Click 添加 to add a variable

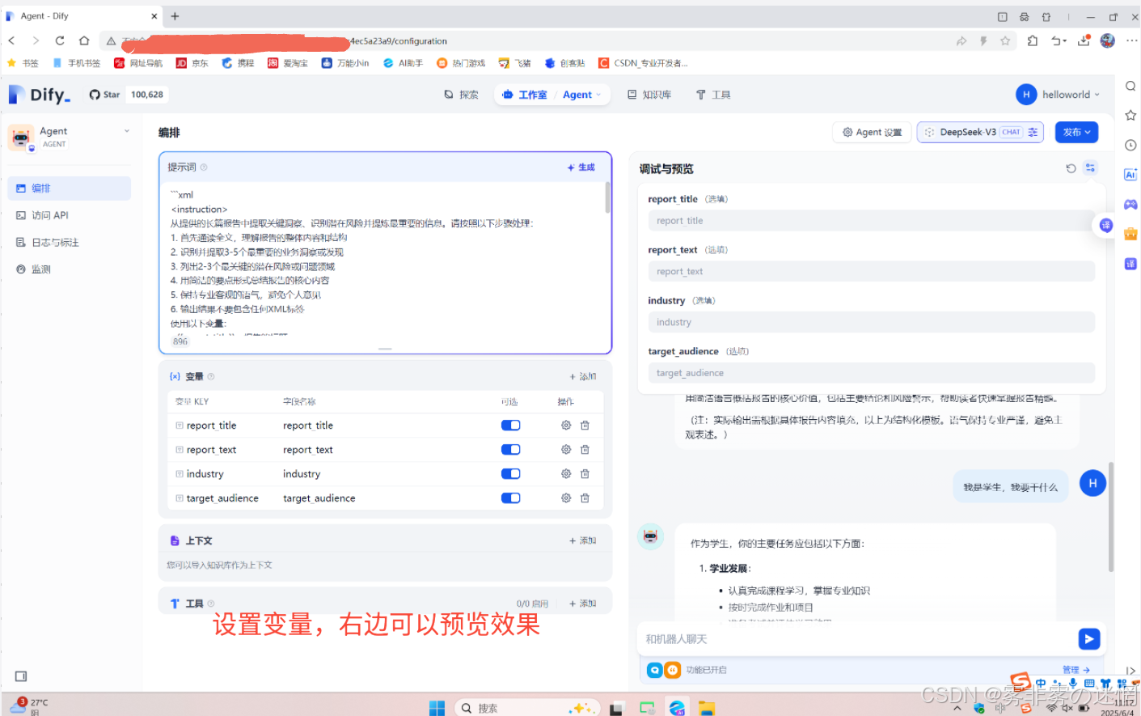click(x=582, y=377)
